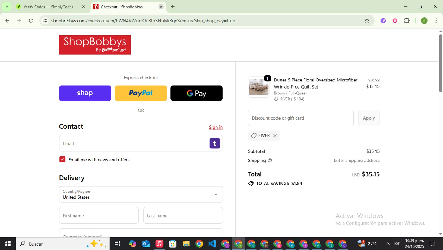
Task: Check out with PayPal
Action: click(141, 93)
